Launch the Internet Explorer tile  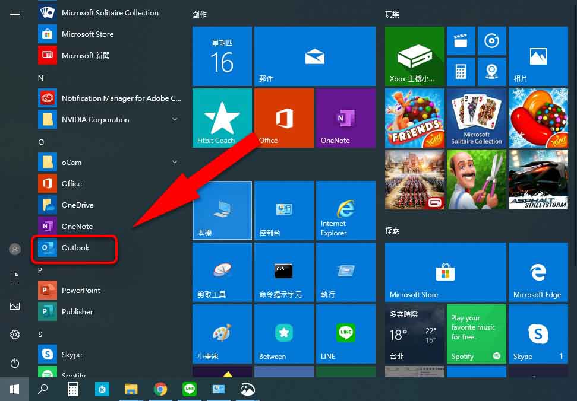345,211
